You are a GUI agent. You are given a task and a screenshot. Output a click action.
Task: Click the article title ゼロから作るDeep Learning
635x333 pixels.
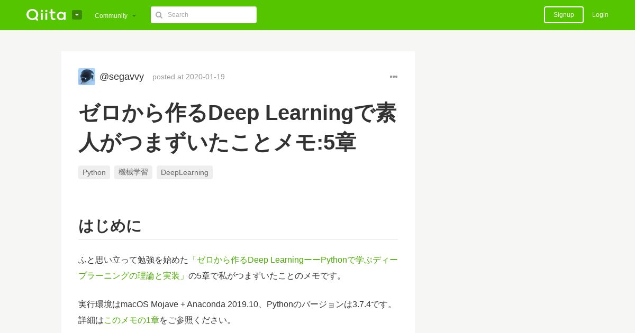(x=238, y=127)
